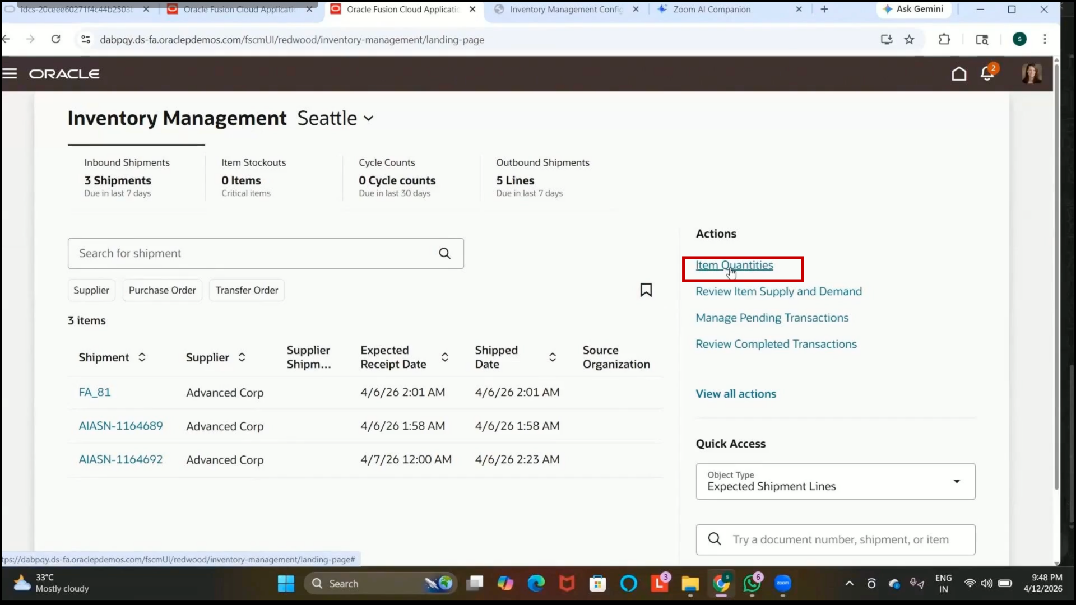Open the Item Quantities action link

(734, 265)
